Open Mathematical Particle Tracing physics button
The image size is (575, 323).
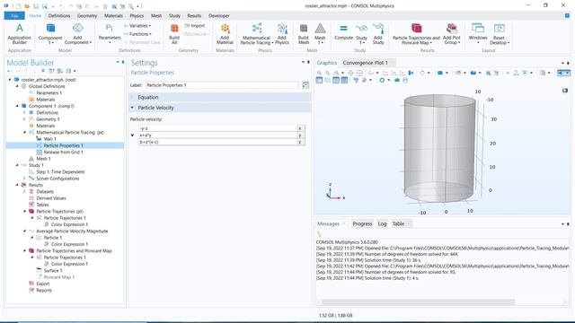coord(256,34)
